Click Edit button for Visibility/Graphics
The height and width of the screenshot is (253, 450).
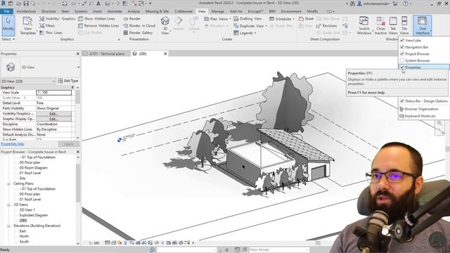[x=54, y=114]
